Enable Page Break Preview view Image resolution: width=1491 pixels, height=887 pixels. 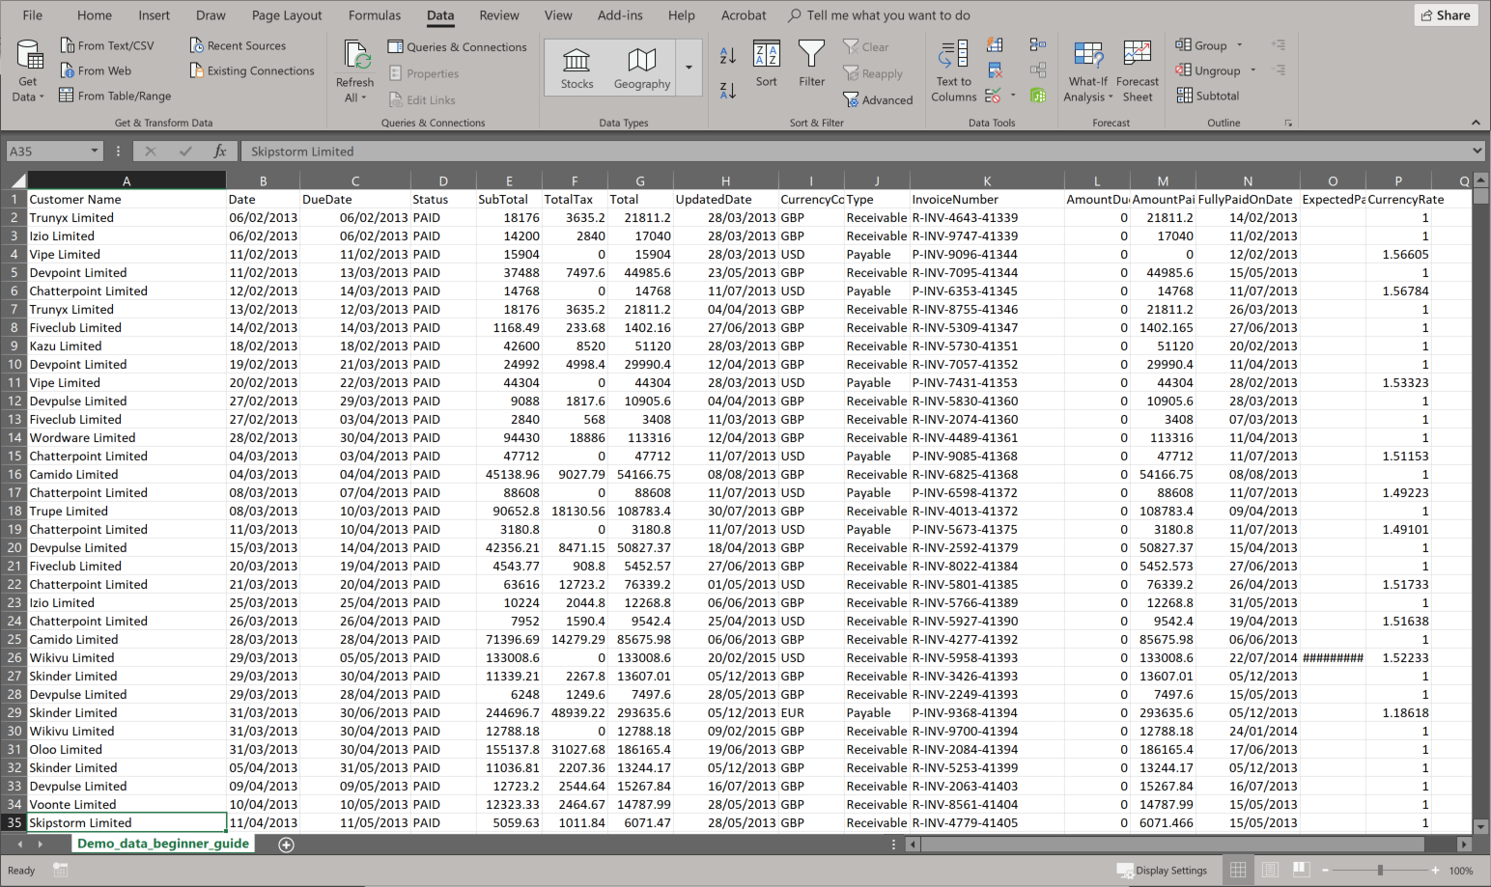point(1300,870)
